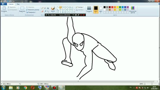Select the Triangle shape

click(x=72, y=7)
